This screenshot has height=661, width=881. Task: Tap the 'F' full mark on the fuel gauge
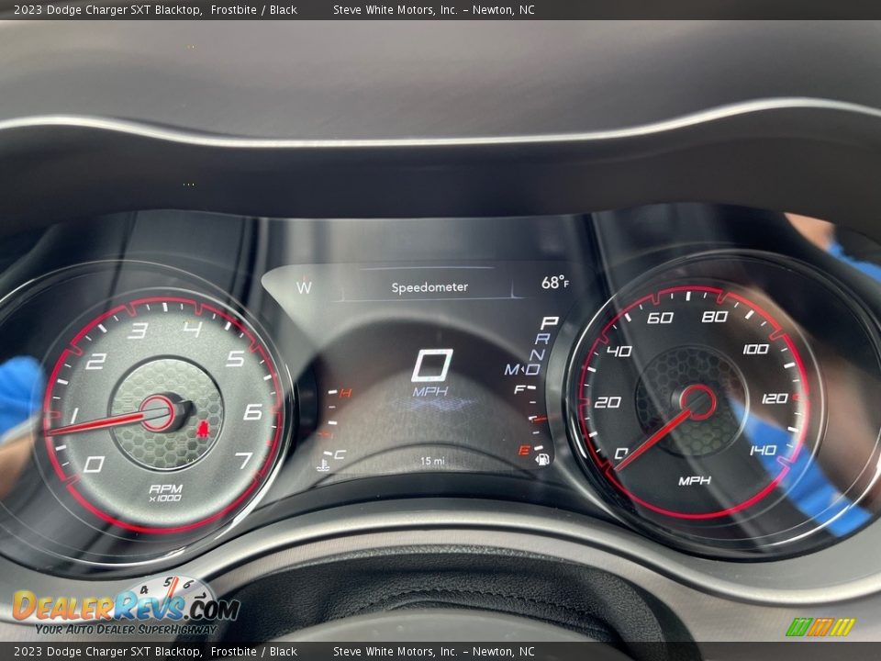[519, 389]
